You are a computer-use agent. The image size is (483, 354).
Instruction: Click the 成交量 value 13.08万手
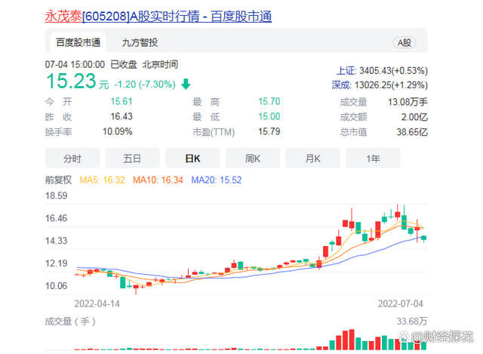(408, 102)
